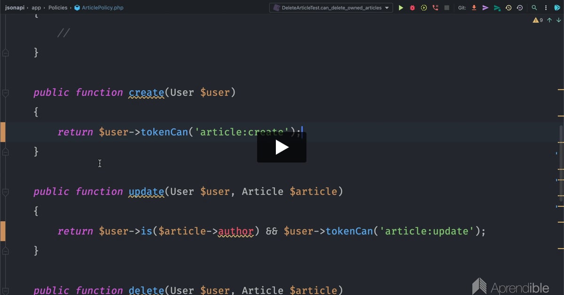Image resolution: width=564 pixels, height=295 pixels.
Task: Click the // comment line
Action: tap(63, 33)
